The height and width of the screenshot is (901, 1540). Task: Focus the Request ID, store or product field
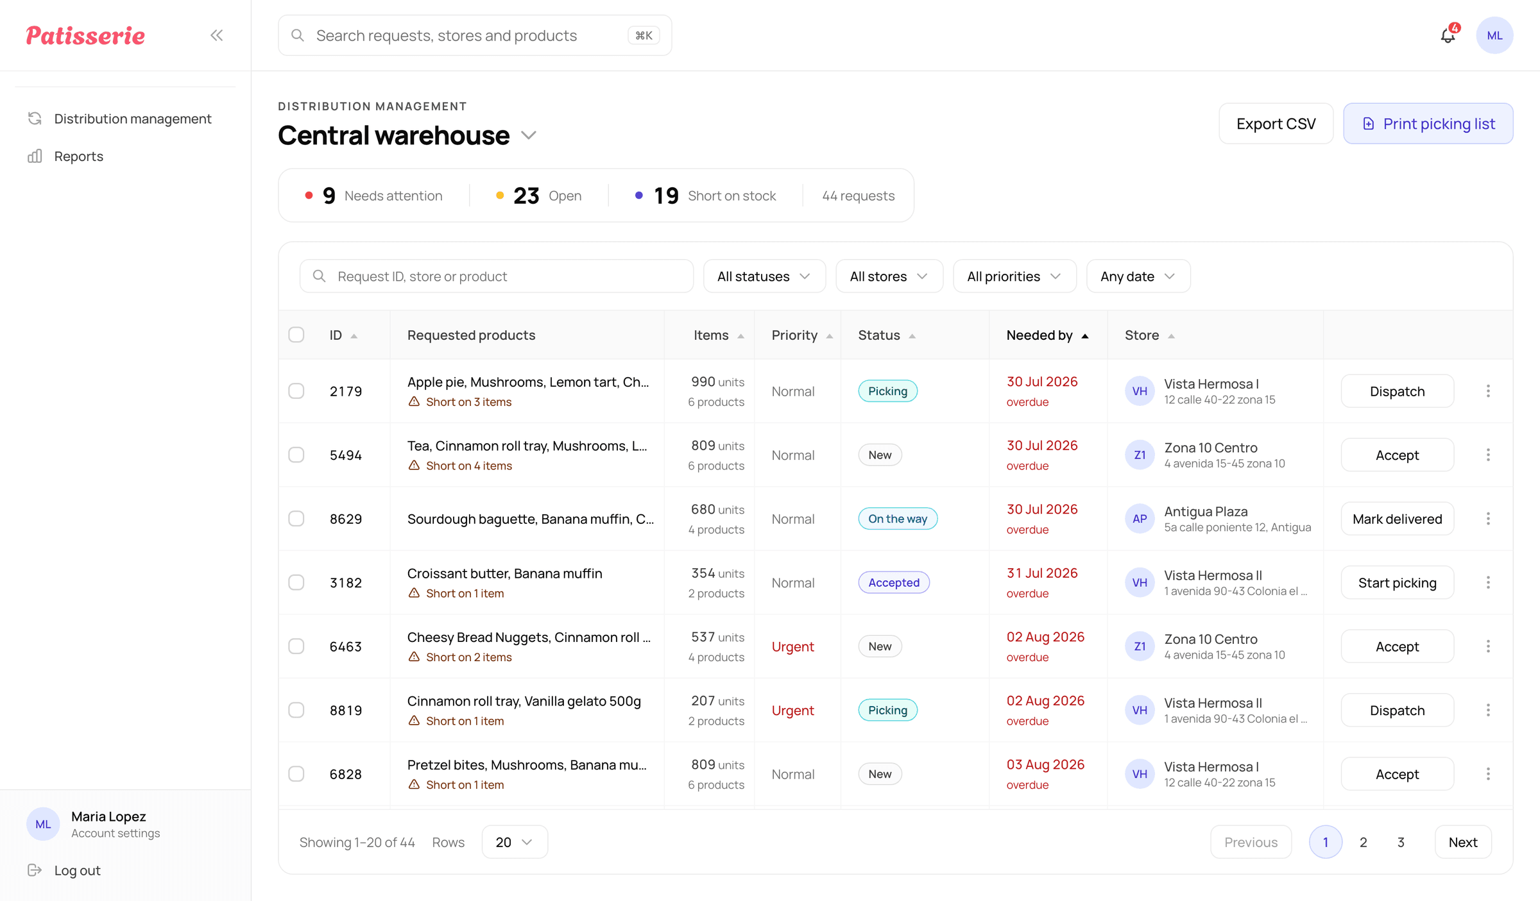496,276
